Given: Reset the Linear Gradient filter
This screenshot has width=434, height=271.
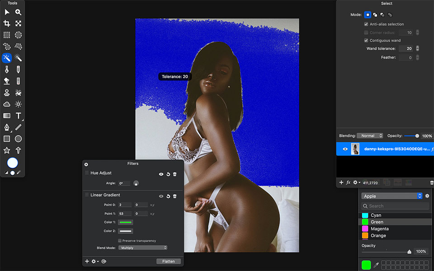Looking at the screenshot, I should tap(168, 196).
